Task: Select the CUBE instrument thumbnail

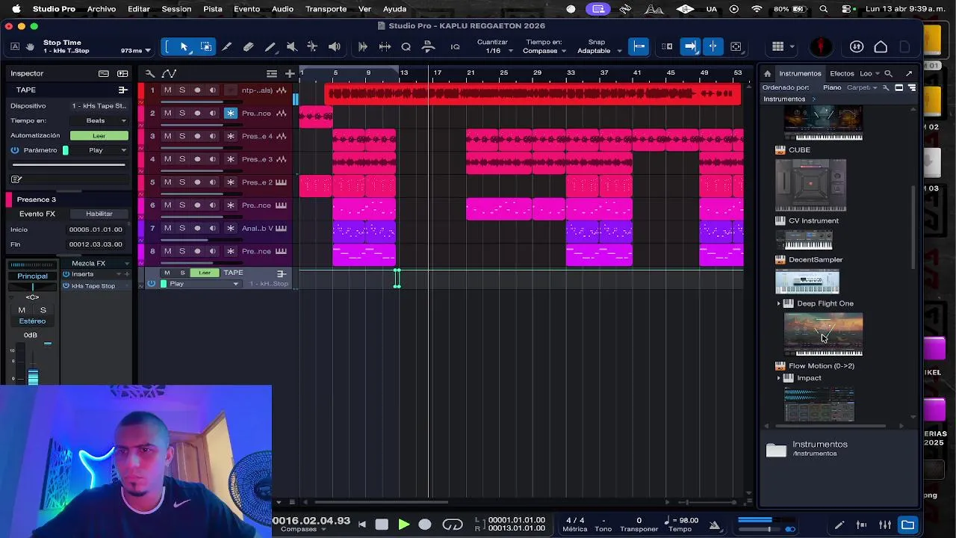Action: tap(810, 185)
